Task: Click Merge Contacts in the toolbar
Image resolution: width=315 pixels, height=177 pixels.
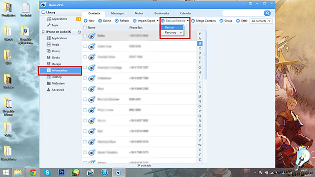Action: click(x=203, y=21)
